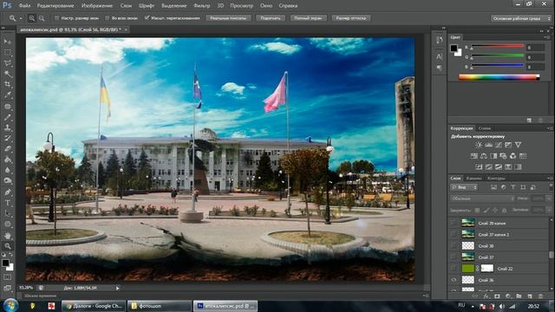Screen dimensions: 555x312
Task: Select the Zoom tool in toolbox
Action: 8,246
